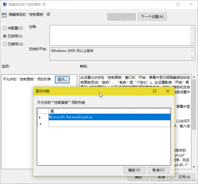Viewport: 198px width, 184px height.
Task: Close the 显示内容 dialog
Action: coord(168,91)
